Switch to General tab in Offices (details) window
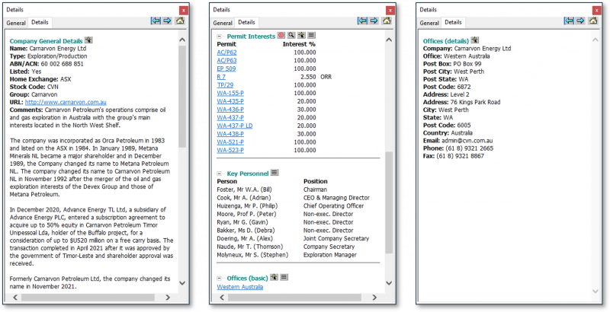610x312 pixels. tap(429, 23)
